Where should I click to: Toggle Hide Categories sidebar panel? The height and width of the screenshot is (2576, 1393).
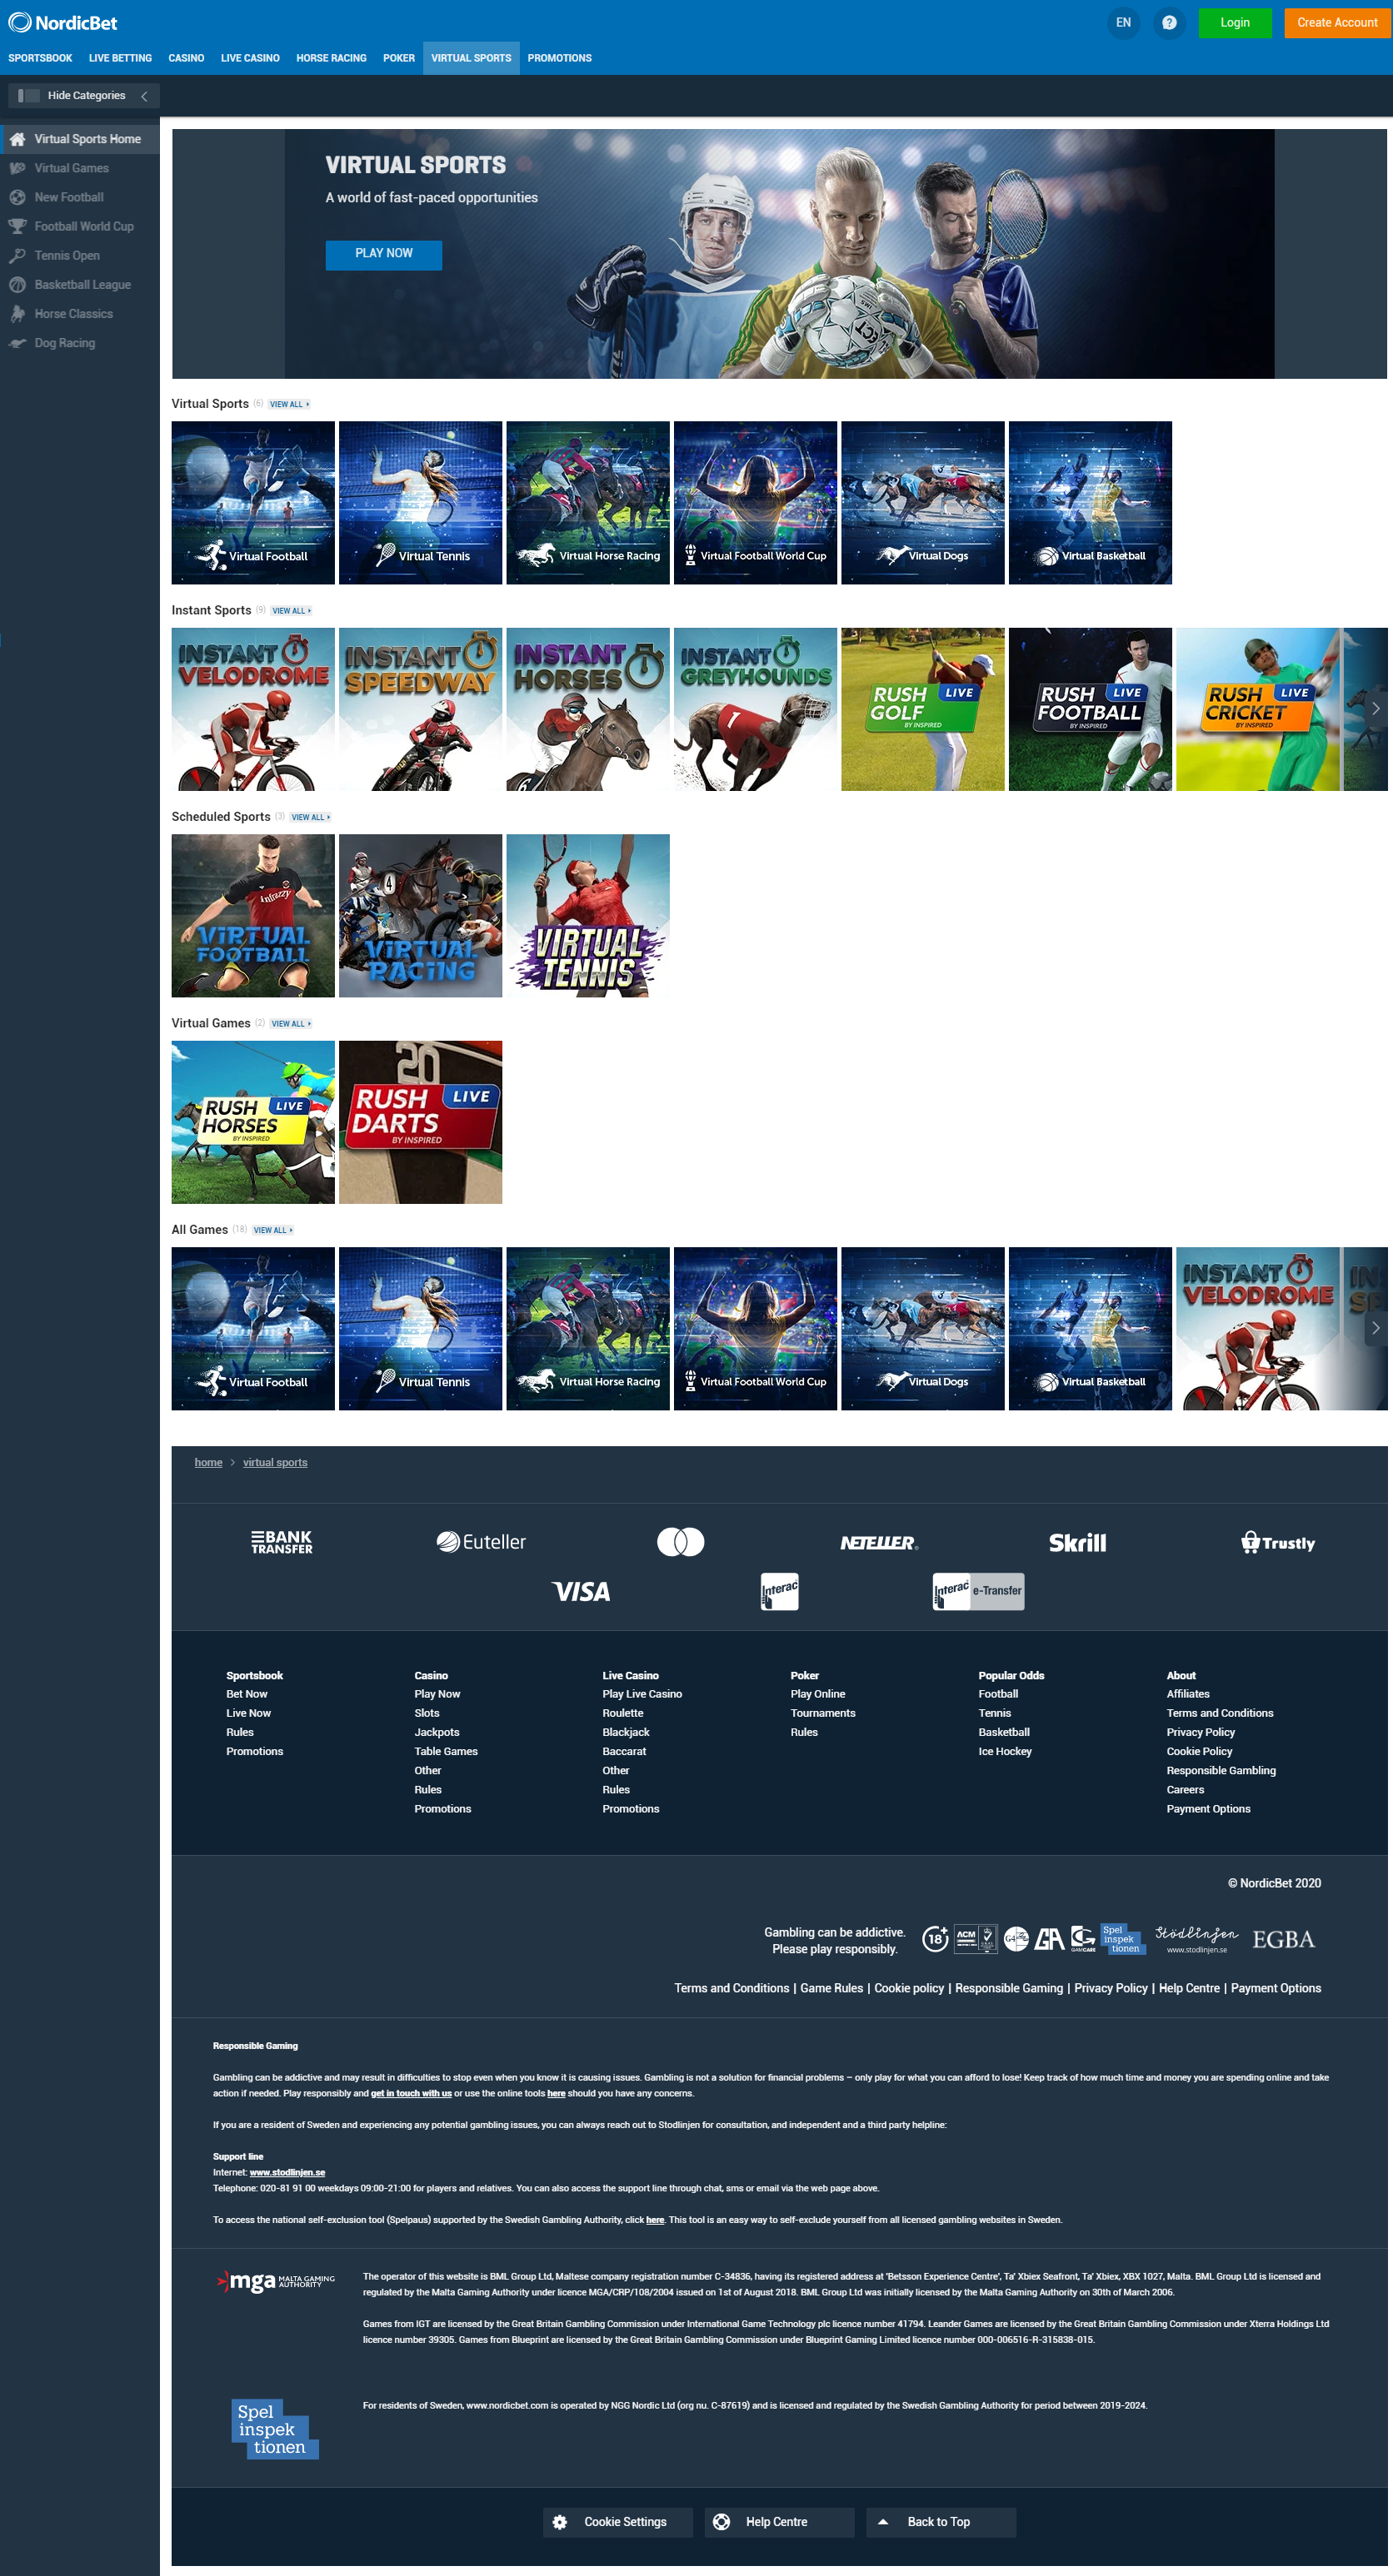83,96
